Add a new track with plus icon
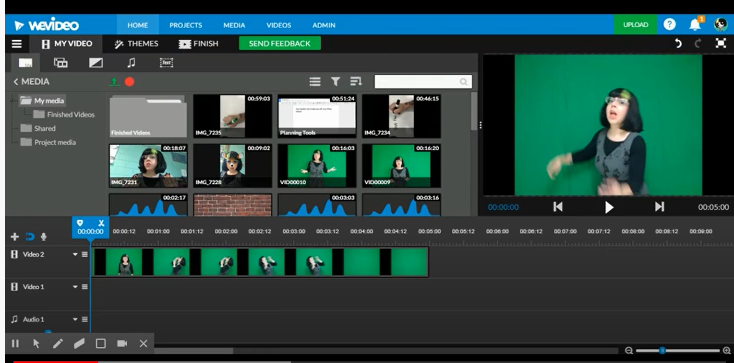Screen dimensions: 734x363 click(x=15, y=237)
